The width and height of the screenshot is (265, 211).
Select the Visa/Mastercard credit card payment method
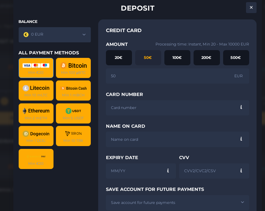click(x=36, y=68)
